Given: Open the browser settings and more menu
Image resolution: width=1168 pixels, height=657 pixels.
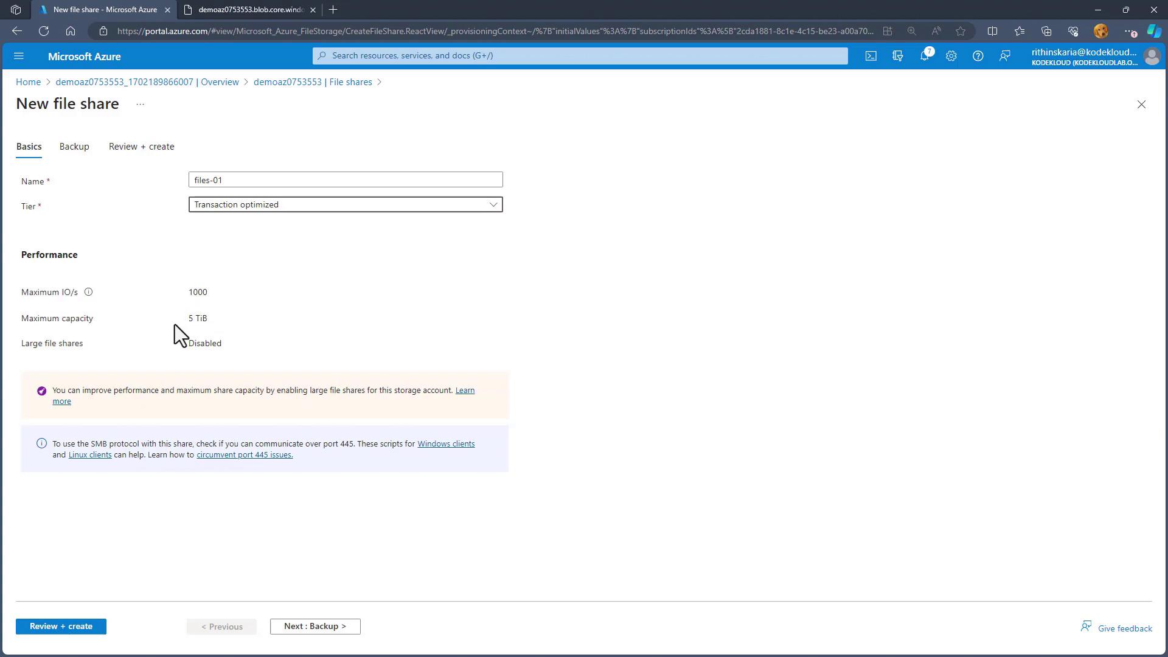Looking at the screenshot, I should [x=1129, y=31].
